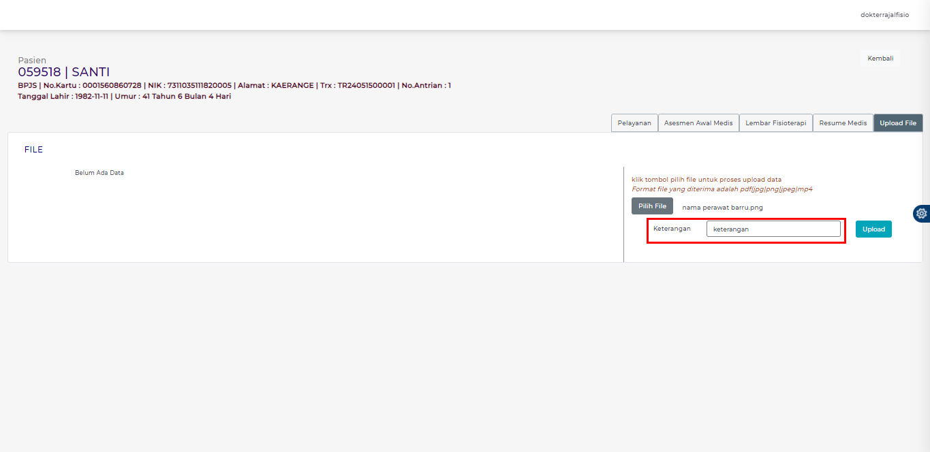Viewport: 930px width, 452px height.
Task: Click the Keterangan field label
Action: click(671, 229)
